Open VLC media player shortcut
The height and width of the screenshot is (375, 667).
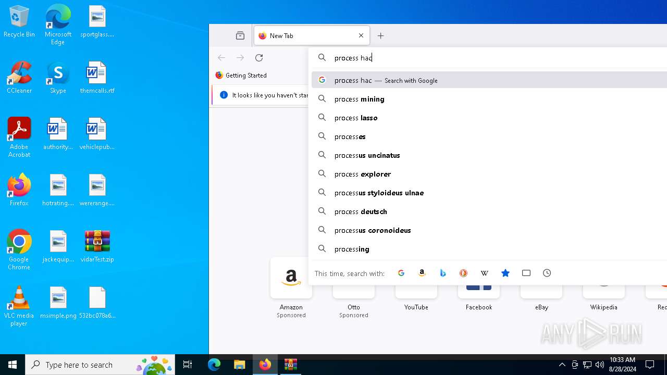pyautogui.click(x=19, y=306)
